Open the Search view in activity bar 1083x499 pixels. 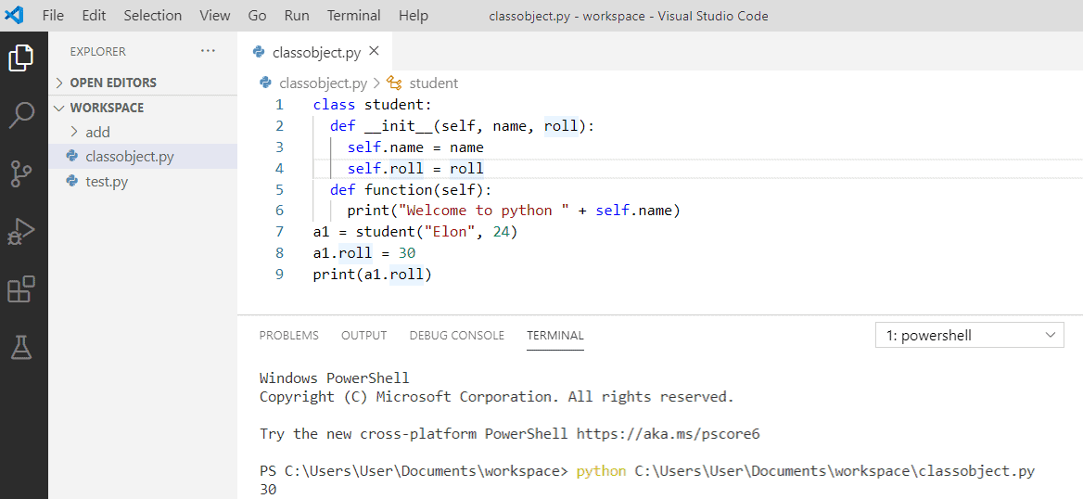click(x=21, y=115)
